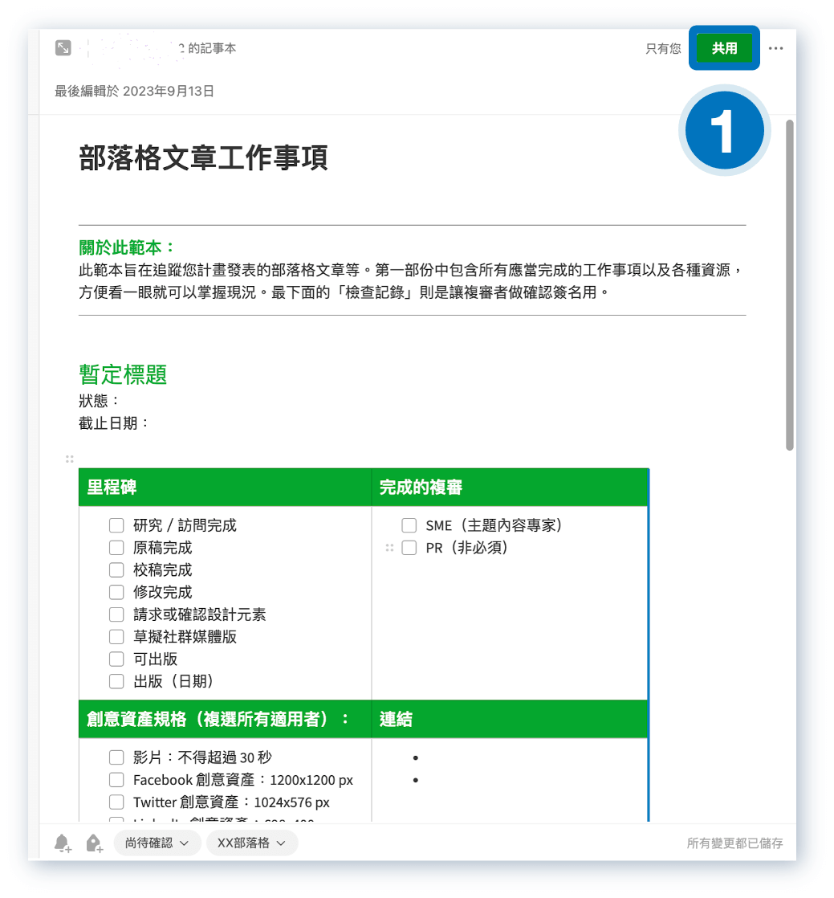Check the 研究／訪問完成 milestone checkbox
834x898 pixels.
tap(116, 525)
